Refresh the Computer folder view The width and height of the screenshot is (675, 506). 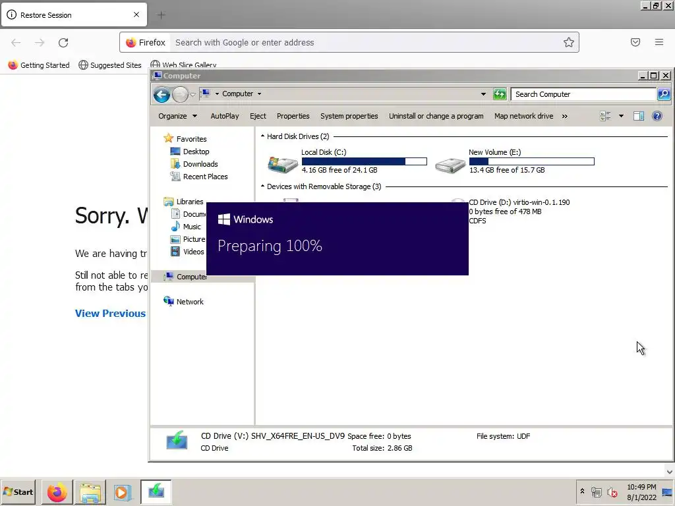pyautogui.click(x=500, y=94)
